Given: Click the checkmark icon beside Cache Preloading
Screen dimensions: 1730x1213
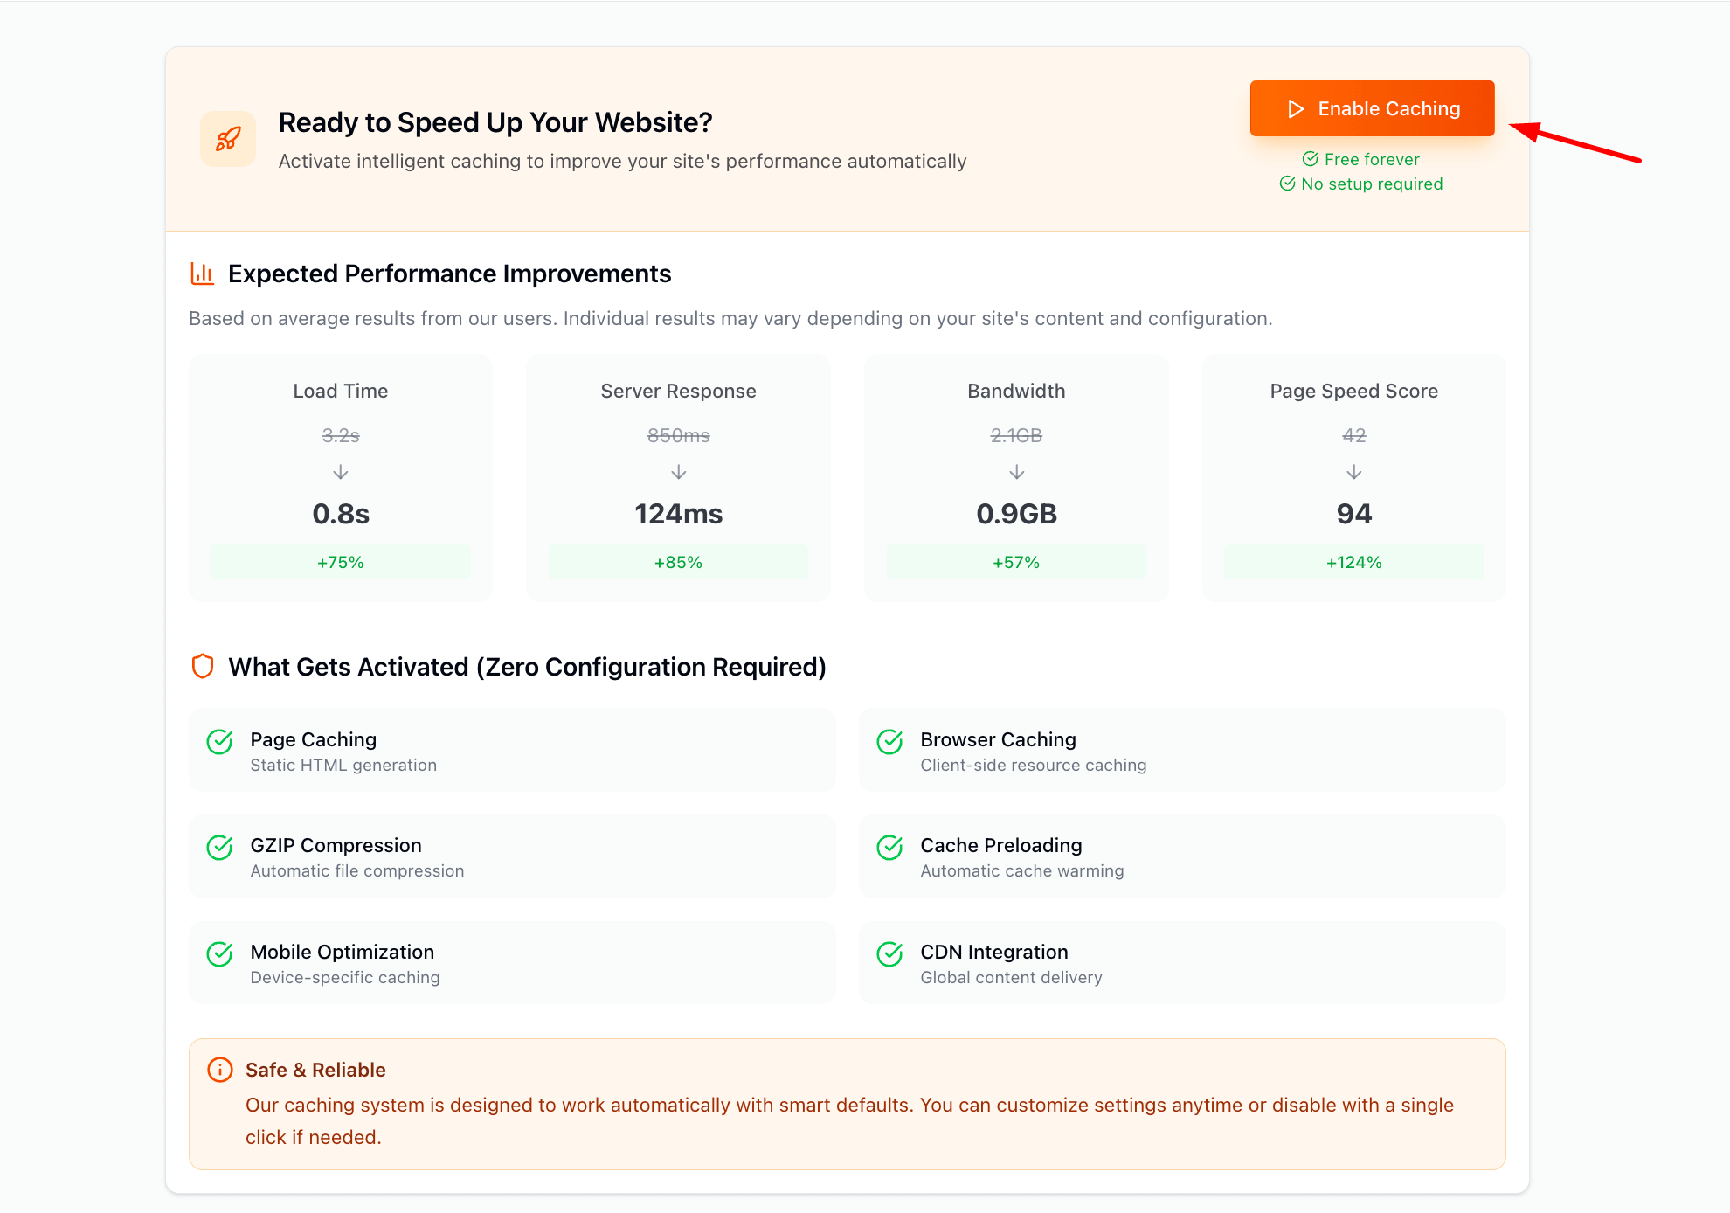Looking at the screenshot, I should click(x=890, y=848).
